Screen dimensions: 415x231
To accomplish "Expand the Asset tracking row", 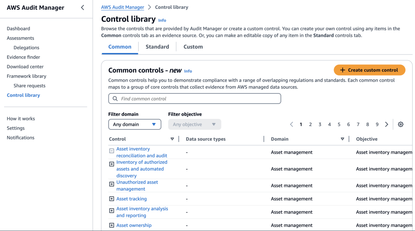I will point(111,199).
